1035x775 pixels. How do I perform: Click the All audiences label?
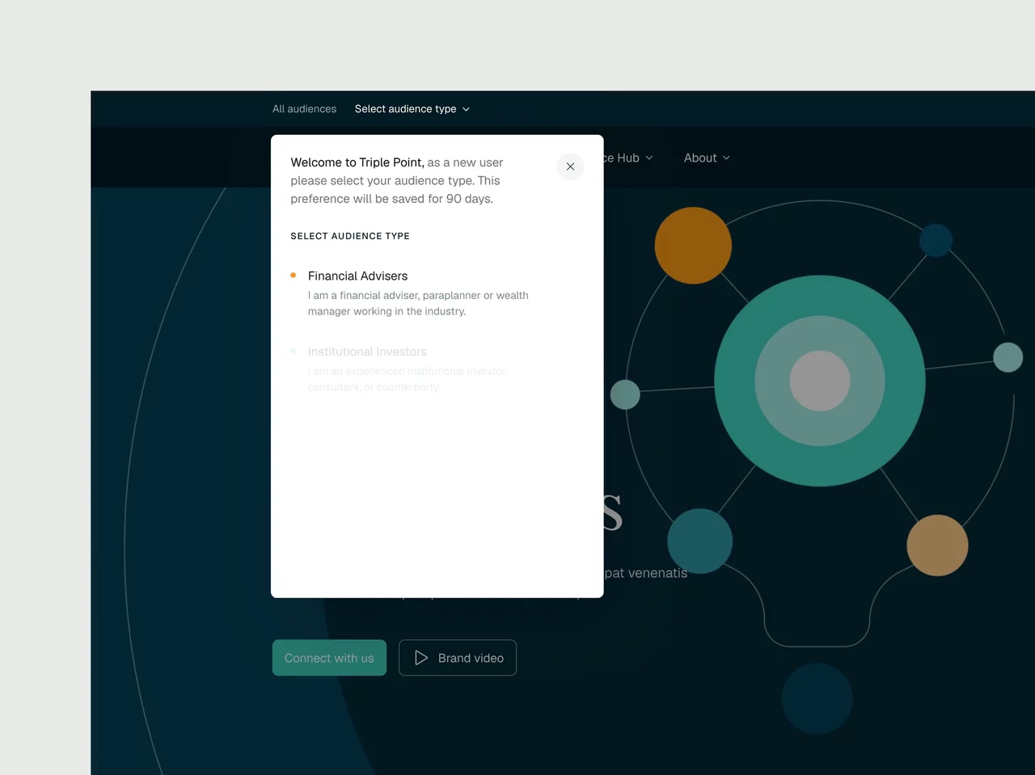click(x=304, y=109)
